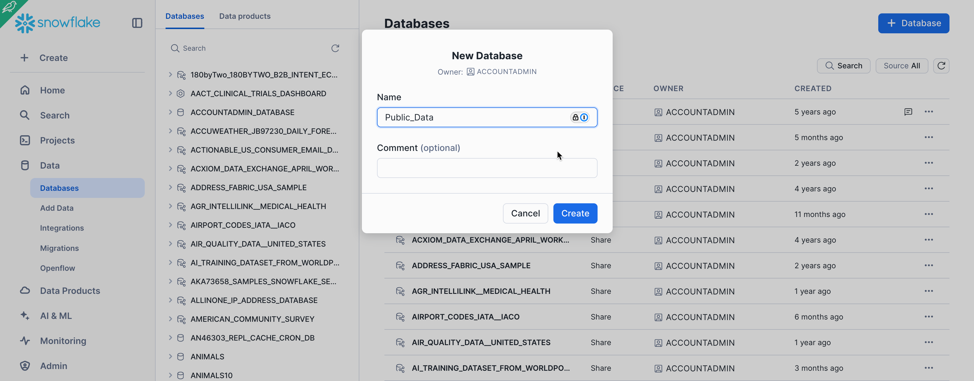Open the Source All filter dropdown
The image size is (974, 381).
pyautogui.click(x=901, y=66)
